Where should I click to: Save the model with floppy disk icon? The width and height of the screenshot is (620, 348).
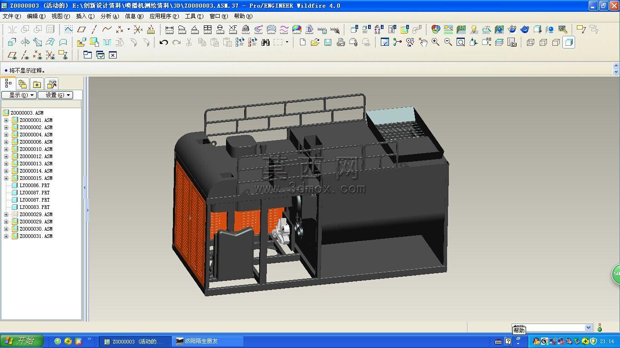click(328, 42)
